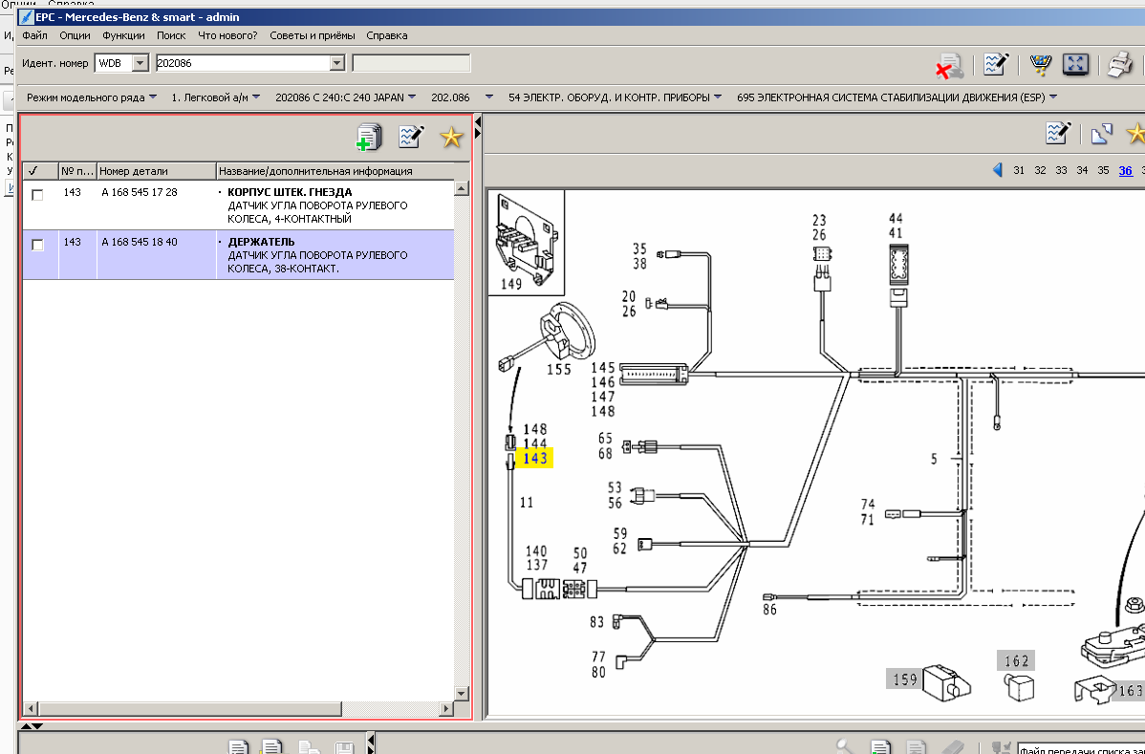Open the Функции menu

(123, 35)
